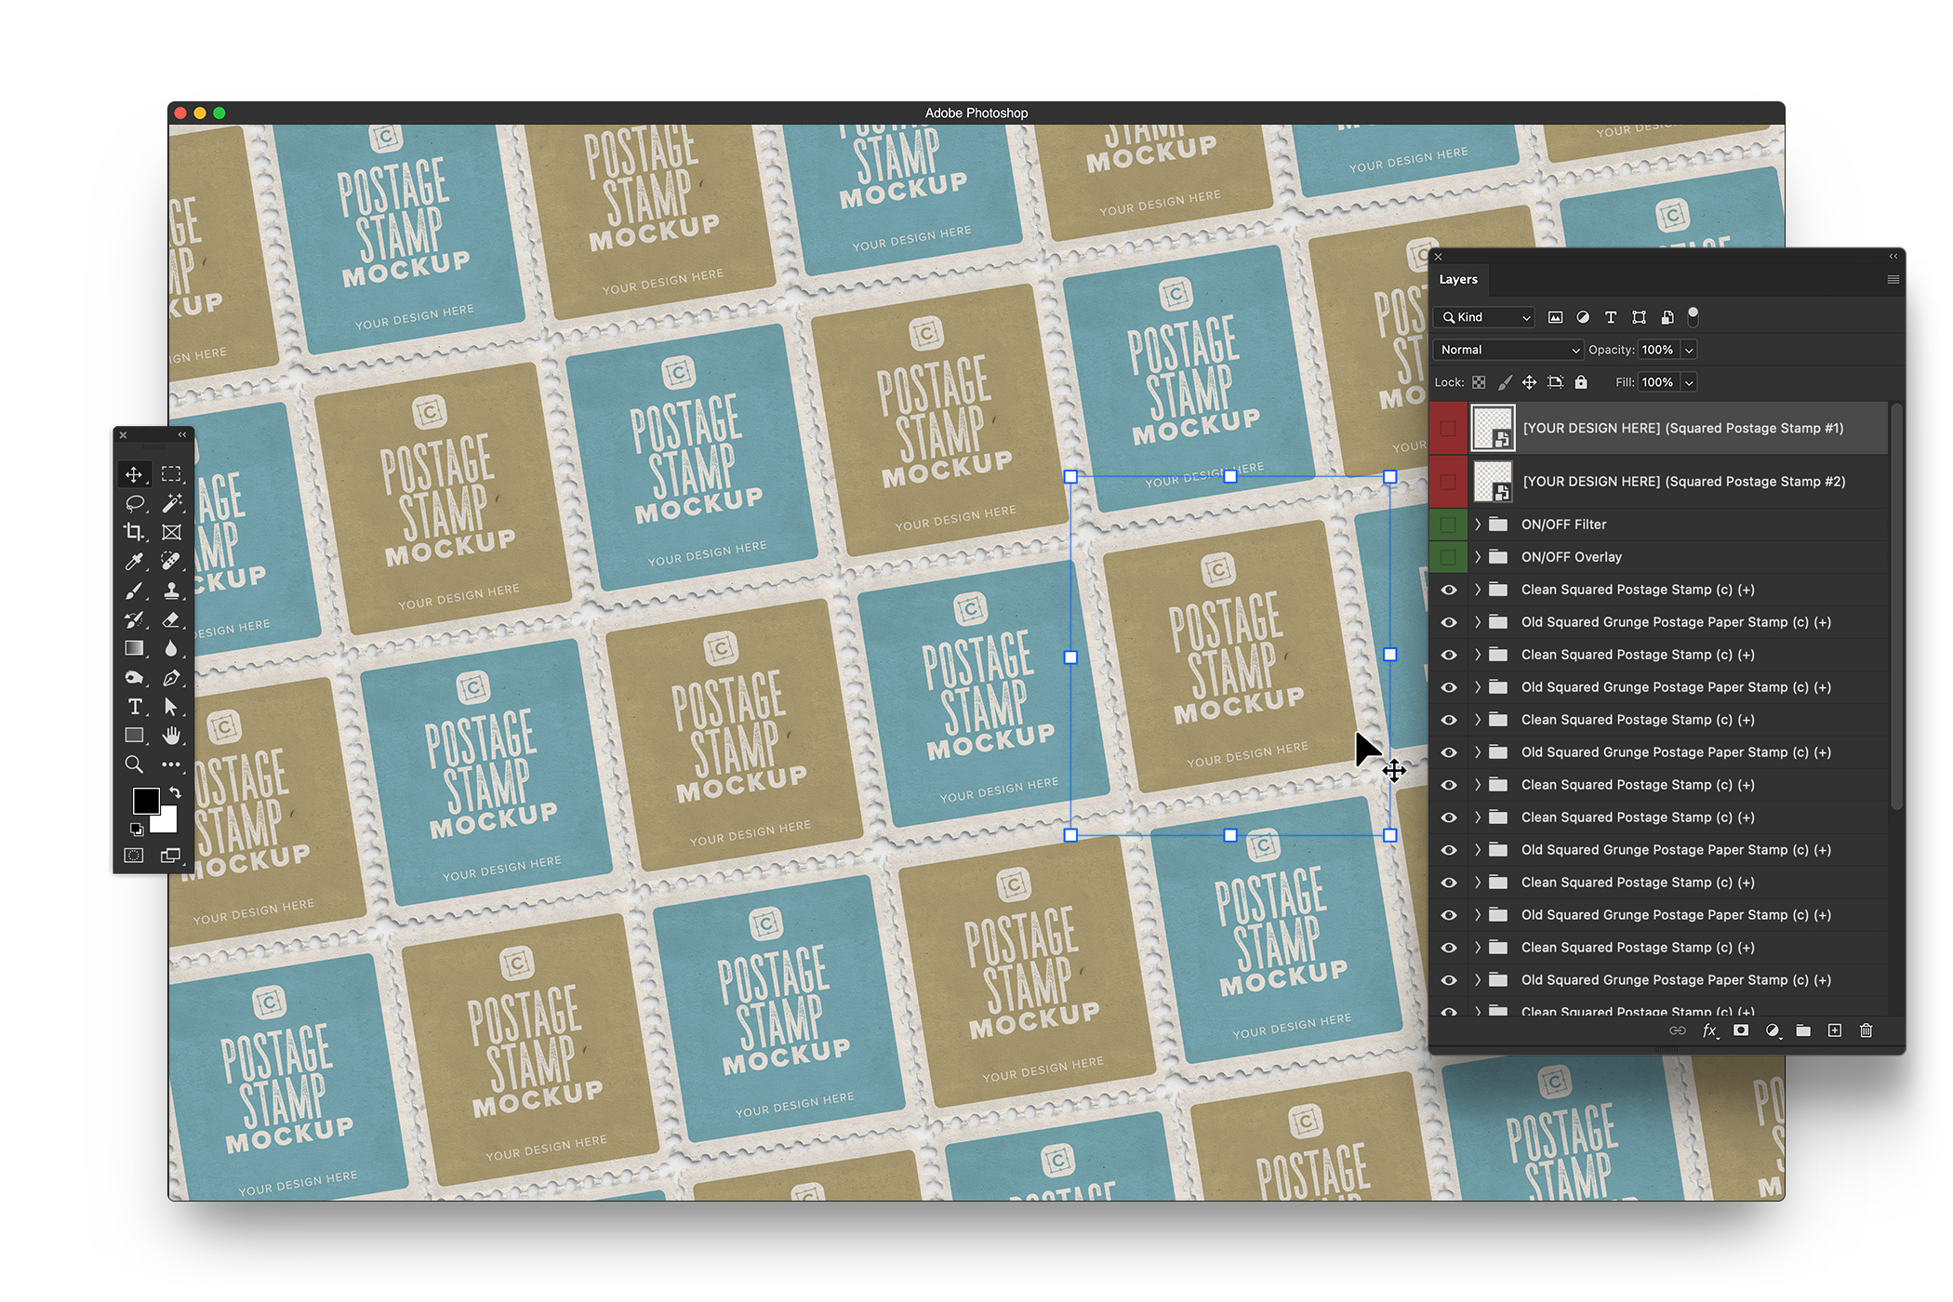Select the Lasso tool
The image size is (1953, 1302).
click(134, 503)
